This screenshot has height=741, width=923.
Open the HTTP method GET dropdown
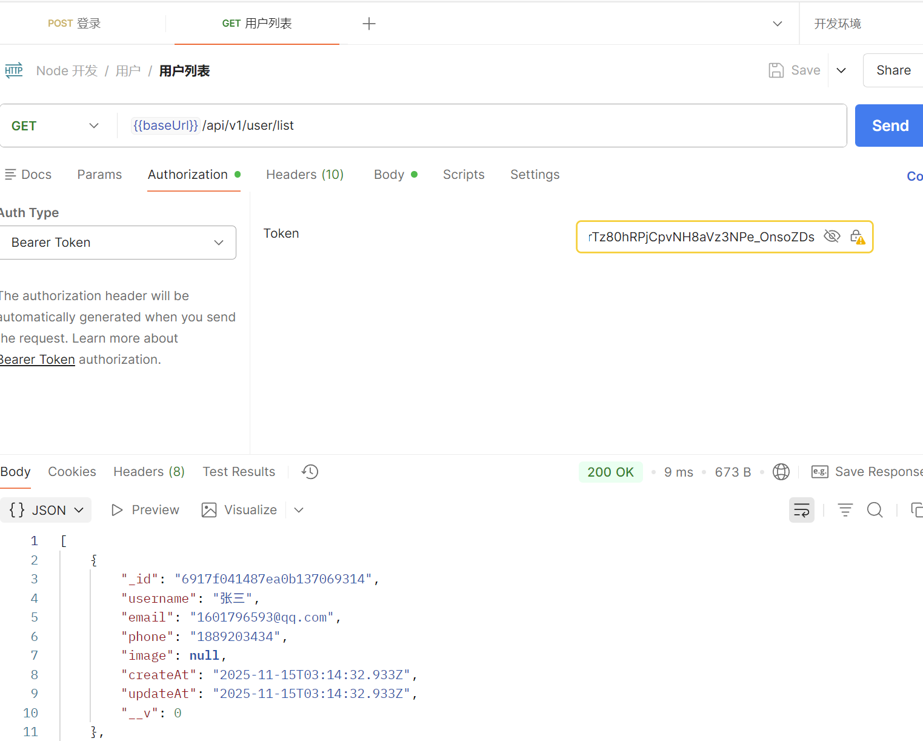tap(55, 126)
